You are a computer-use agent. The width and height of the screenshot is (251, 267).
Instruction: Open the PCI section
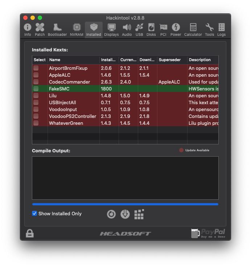pyautogui.click(x=163, y=30)
